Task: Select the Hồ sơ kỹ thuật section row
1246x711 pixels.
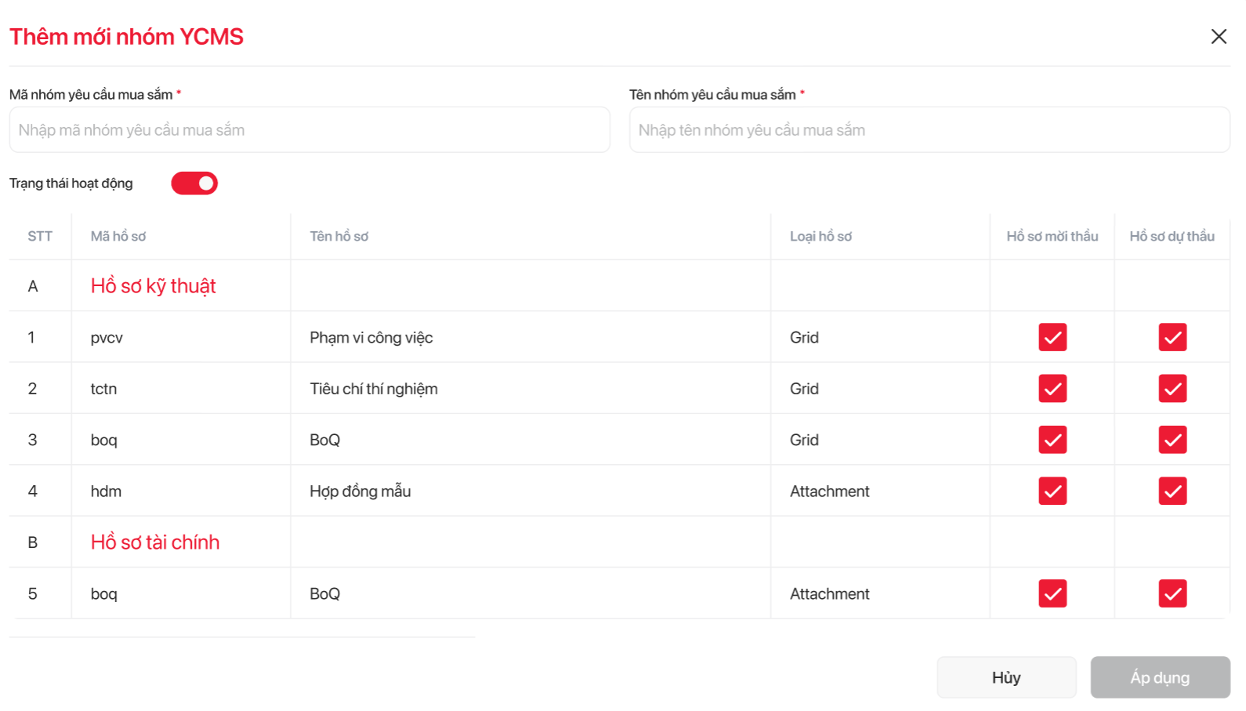Action: [x=154, y=286]
